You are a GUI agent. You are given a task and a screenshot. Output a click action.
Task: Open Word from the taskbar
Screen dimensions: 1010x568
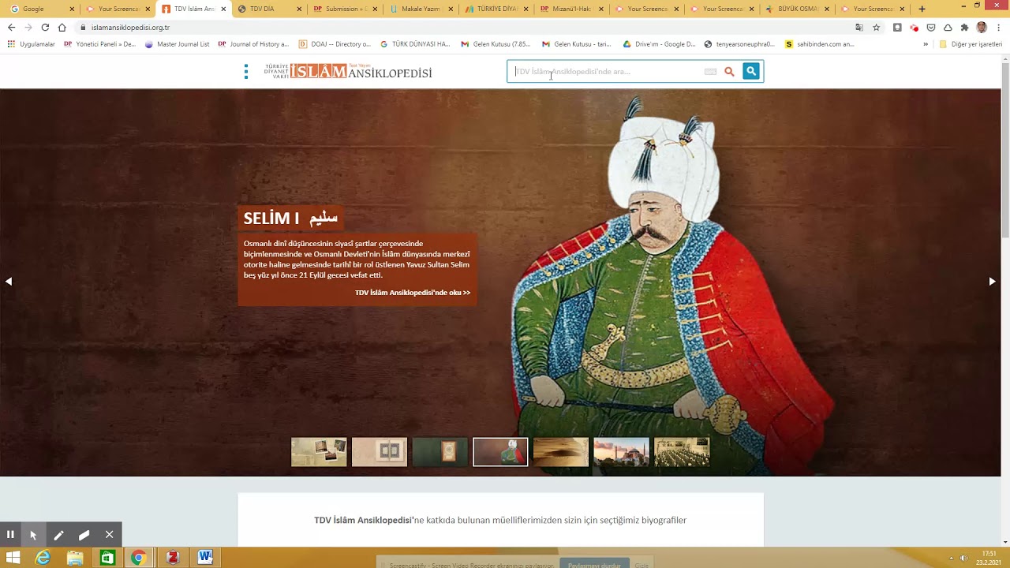coord(205,558)
